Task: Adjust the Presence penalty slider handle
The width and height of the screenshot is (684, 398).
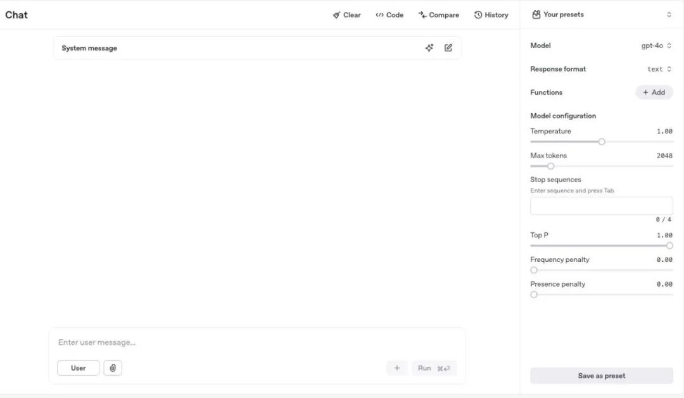Action: [x=534, y=294]
